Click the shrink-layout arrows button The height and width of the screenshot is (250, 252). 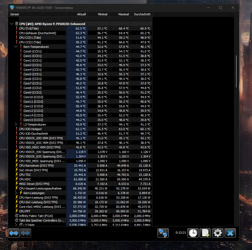[x=25, y=233]
